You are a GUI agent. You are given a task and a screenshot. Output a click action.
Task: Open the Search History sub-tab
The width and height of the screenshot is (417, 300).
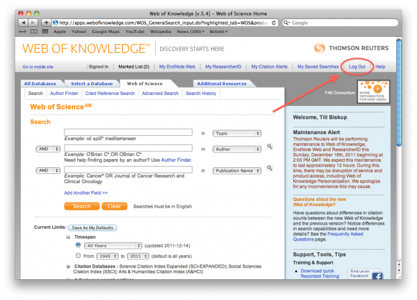[x=201, y=94]
